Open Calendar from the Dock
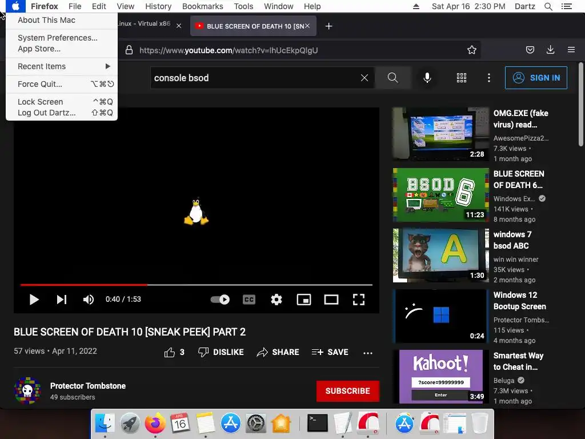 click(x=180, y=424)
